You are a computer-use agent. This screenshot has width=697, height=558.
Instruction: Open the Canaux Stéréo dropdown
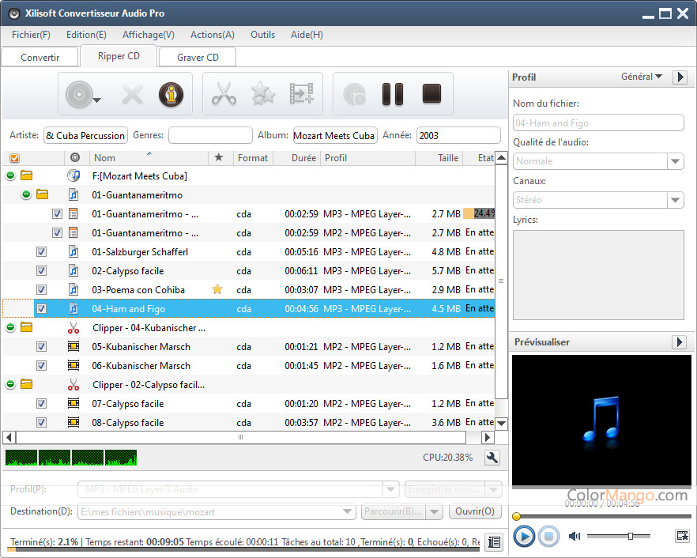tap(675, 200)
